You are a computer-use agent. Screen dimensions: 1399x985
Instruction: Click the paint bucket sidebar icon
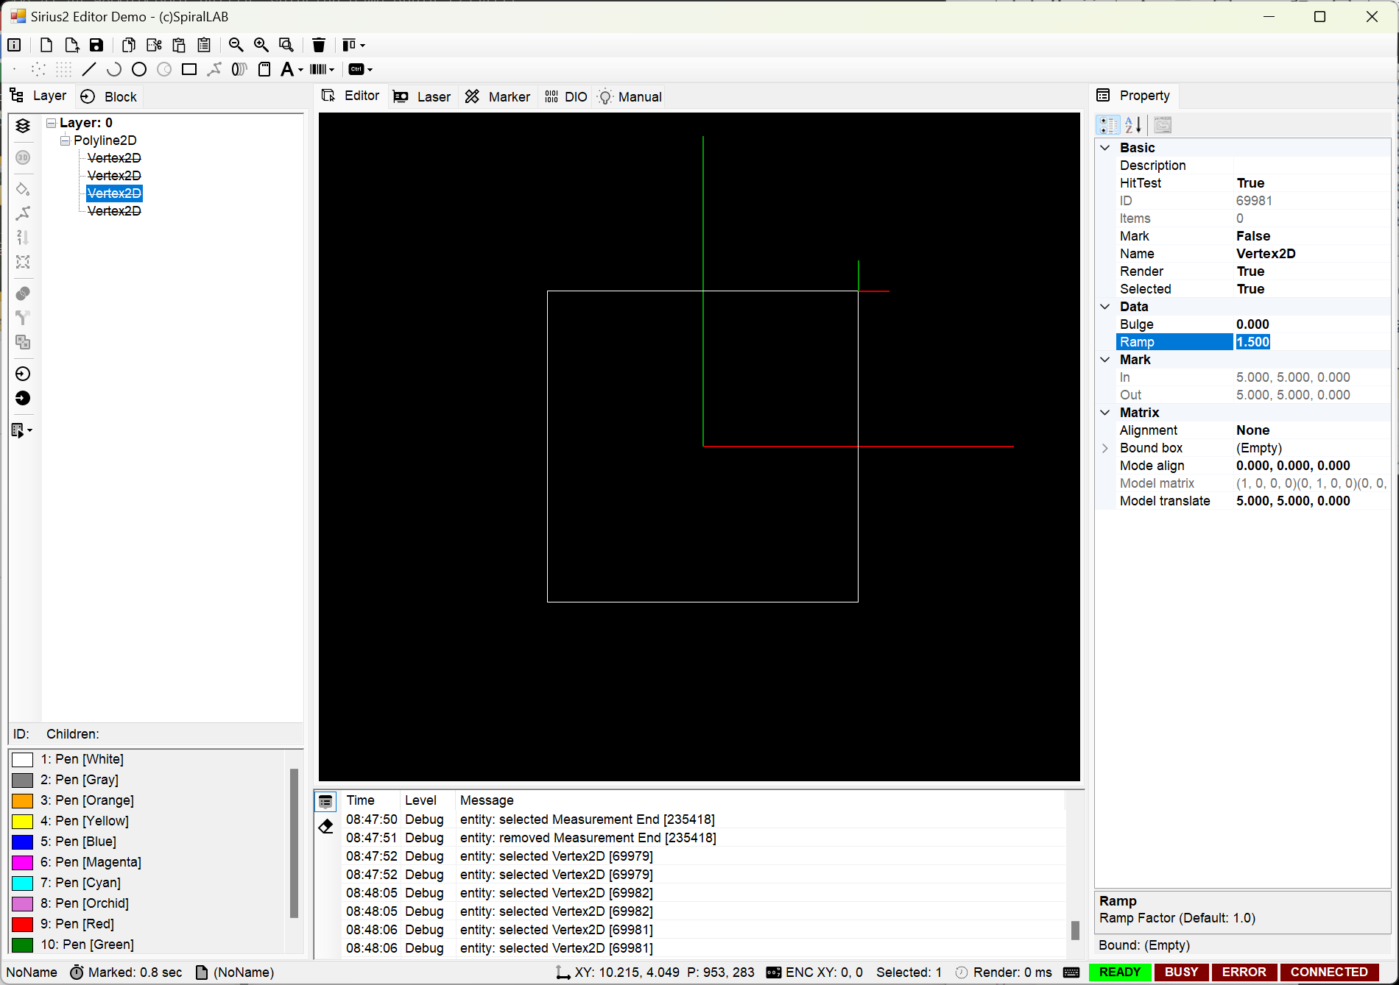pos(23,189)
